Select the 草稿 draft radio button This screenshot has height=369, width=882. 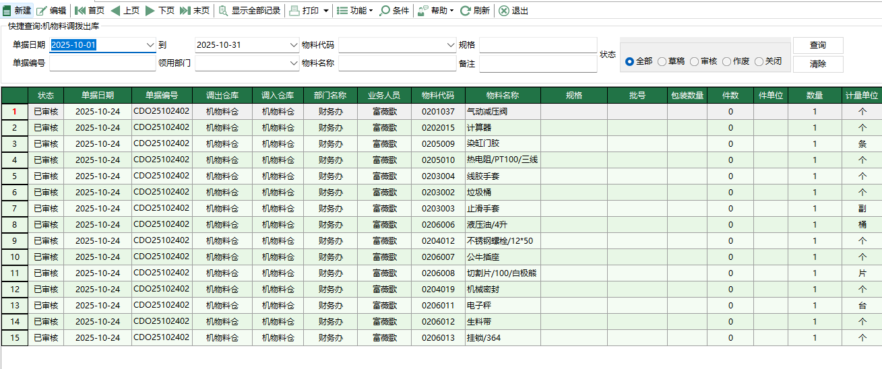(662, 61)
